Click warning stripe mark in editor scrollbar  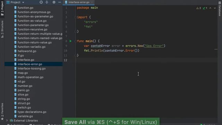click(x=216, y=49)
